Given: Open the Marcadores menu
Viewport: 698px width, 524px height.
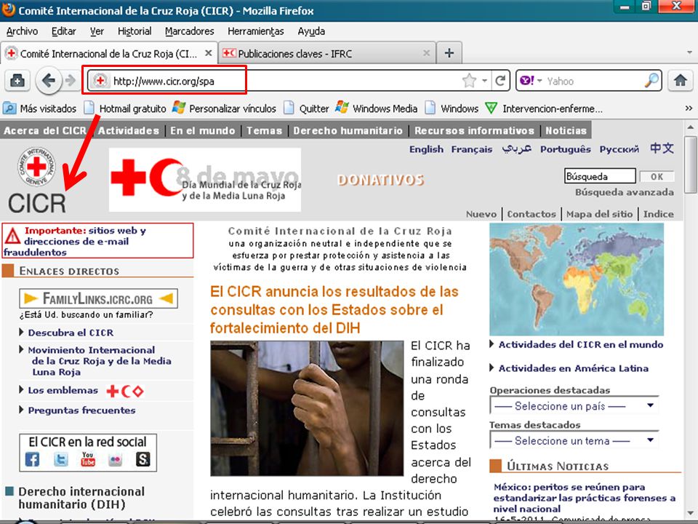Looking at the screenshot, I should [190, 31].
